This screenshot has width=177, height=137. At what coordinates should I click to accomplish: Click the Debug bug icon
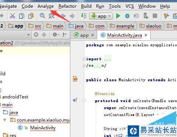[x=127, y=16]
